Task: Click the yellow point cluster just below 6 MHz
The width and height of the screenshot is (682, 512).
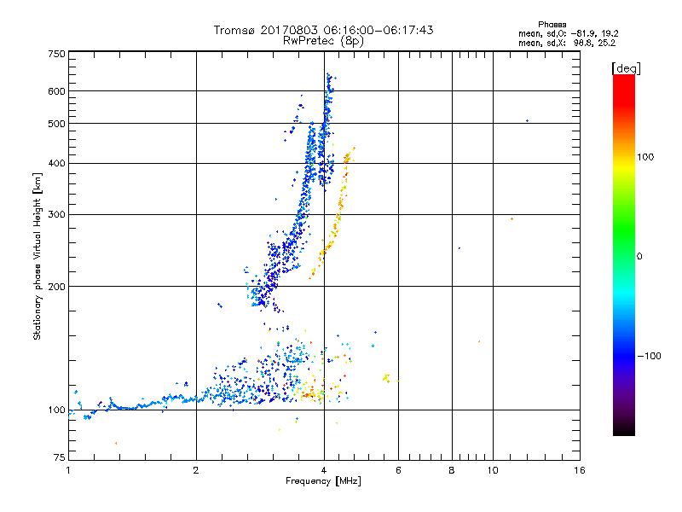Action: pos(386,378)
